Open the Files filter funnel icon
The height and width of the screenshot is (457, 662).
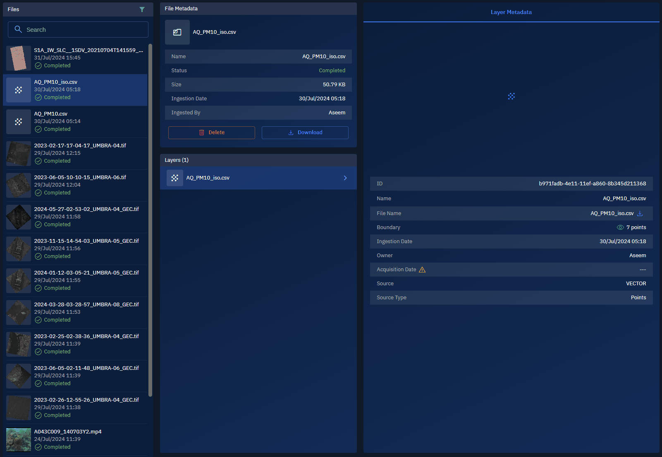click(142, 9)
